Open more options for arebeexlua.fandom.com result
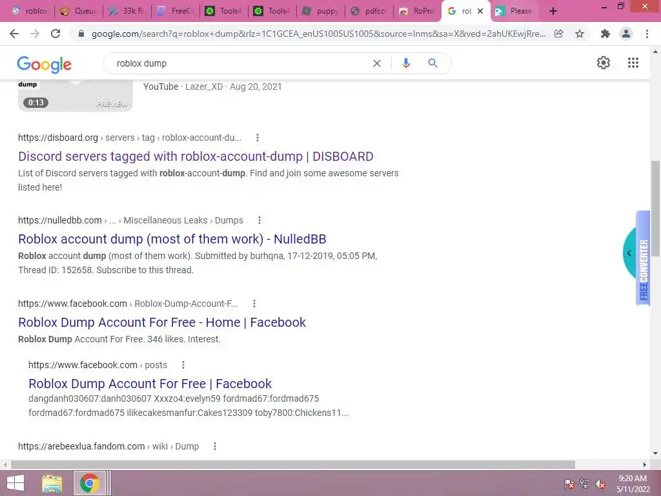 [214, 446]
